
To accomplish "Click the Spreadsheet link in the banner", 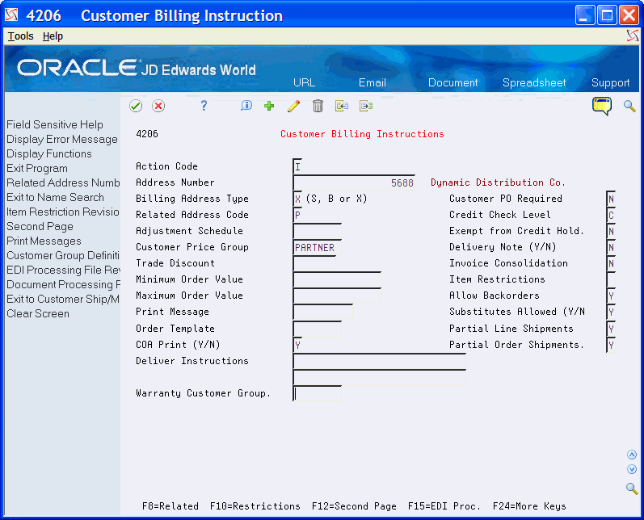I will click(x=534, y=82).
